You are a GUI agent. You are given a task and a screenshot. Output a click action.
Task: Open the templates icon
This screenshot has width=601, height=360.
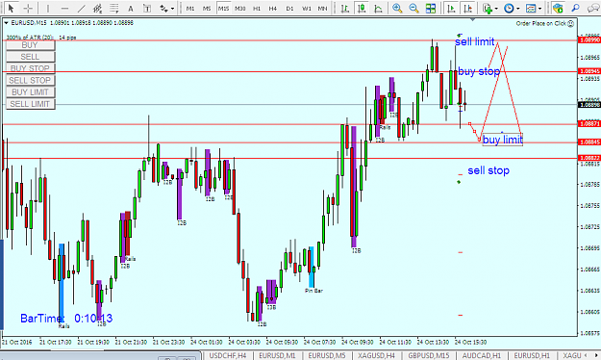[x=531, y=8]
